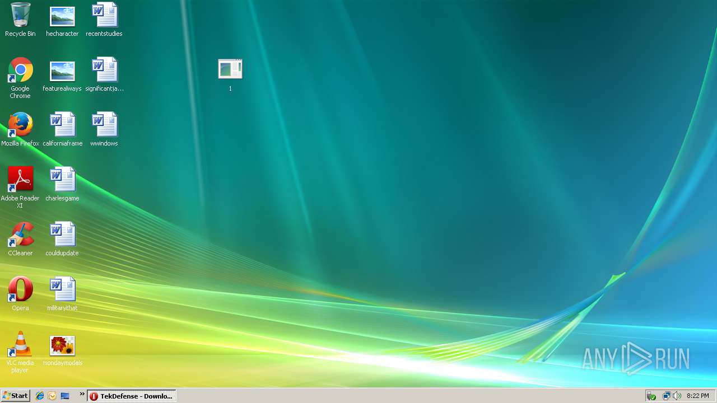Launch Internet Explorer from Quick Launch
Viewport: 717px width, 403px height.
tap(40, 396)
